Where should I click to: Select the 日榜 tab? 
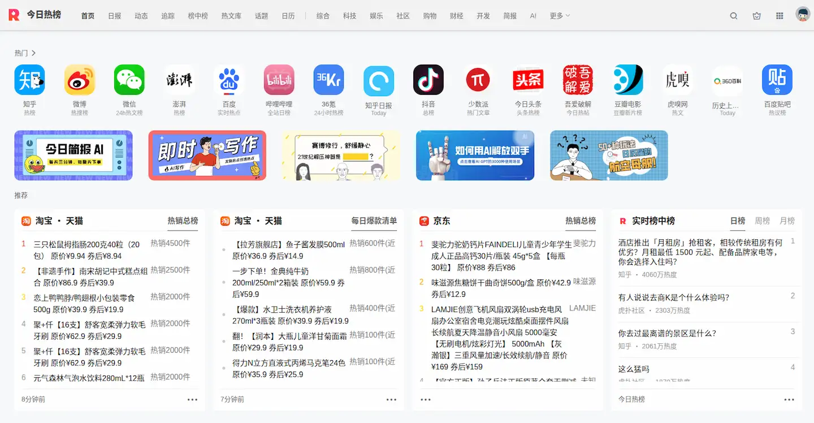pos(738,221)
